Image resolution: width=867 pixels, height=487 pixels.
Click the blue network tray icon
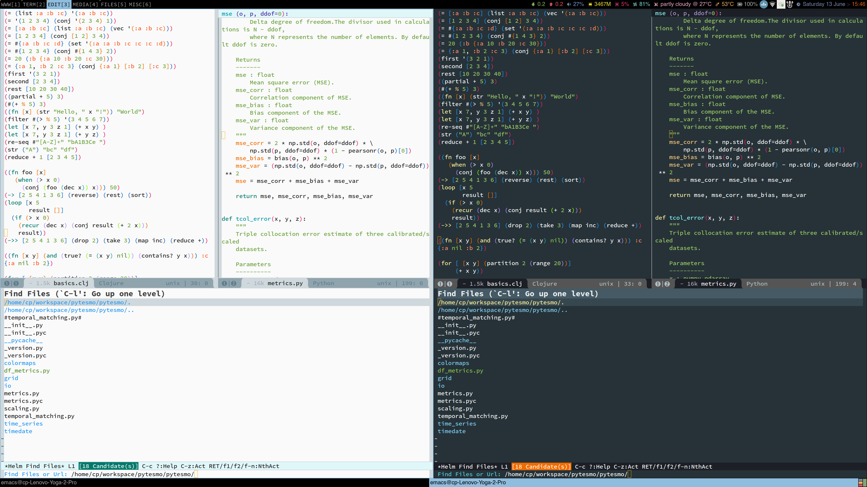(x=764, y=4)
